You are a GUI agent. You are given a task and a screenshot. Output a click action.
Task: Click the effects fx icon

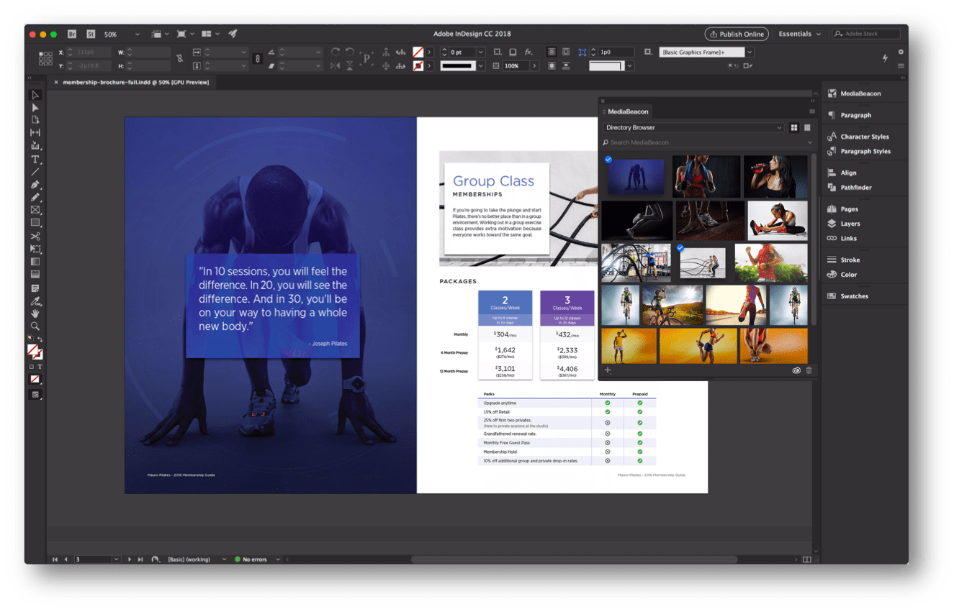[528, 52]
